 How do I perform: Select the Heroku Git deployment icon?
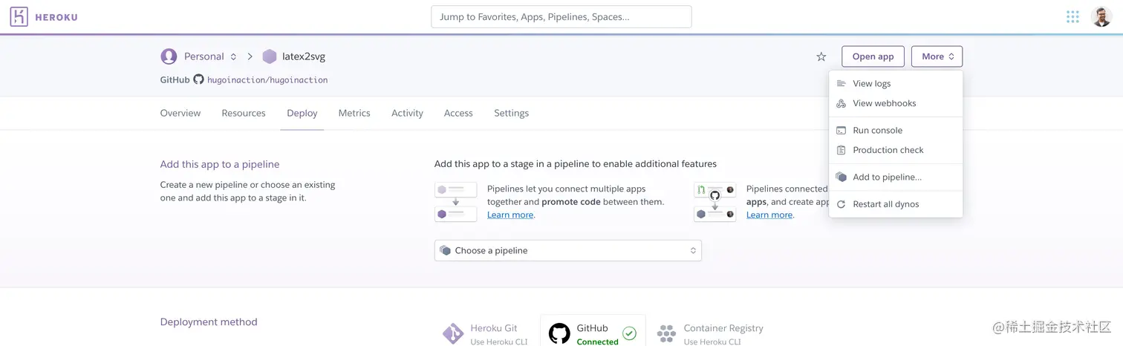click(453, 333)
